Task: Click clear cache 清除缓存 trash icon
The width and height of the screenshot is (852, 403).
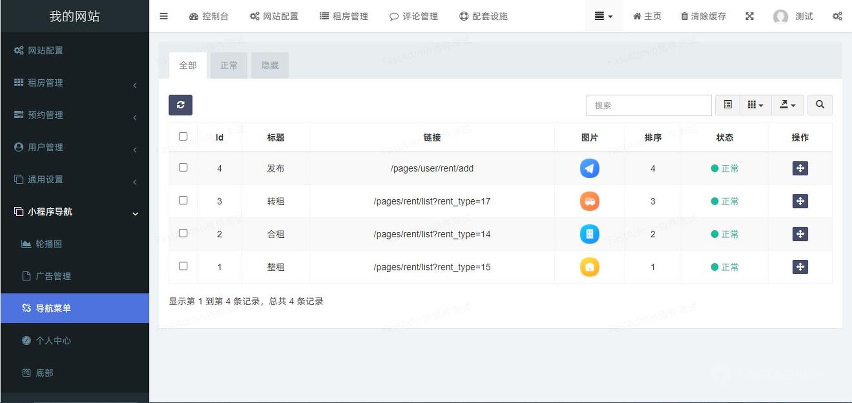Action: click(x=685, y=16)
